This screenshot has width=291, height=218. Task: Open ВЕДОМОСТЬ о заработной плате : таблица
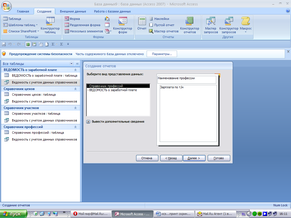pyautogui.click(x=40, y=76)
